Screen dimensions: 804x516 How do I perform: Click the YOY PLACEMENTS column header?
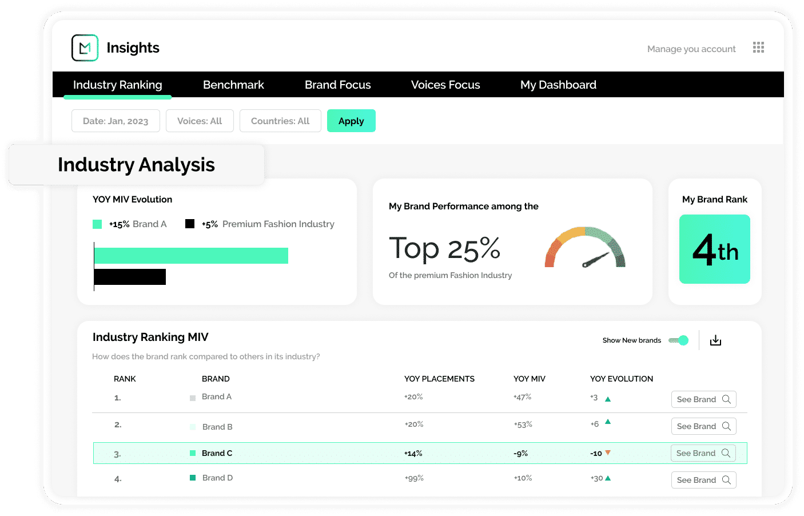point(439,379)
